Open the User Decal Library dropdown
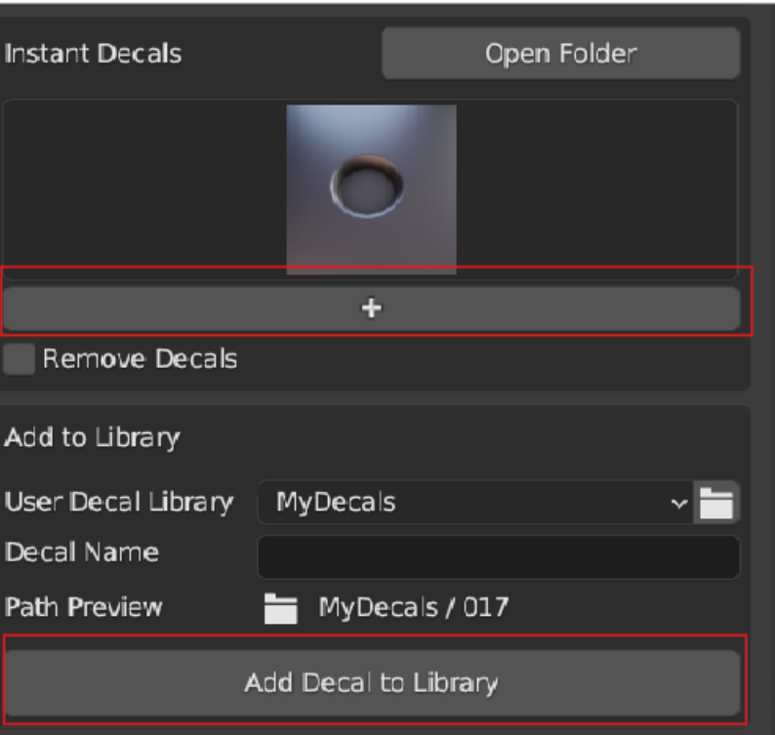The image size is (775, 735). 475,502
